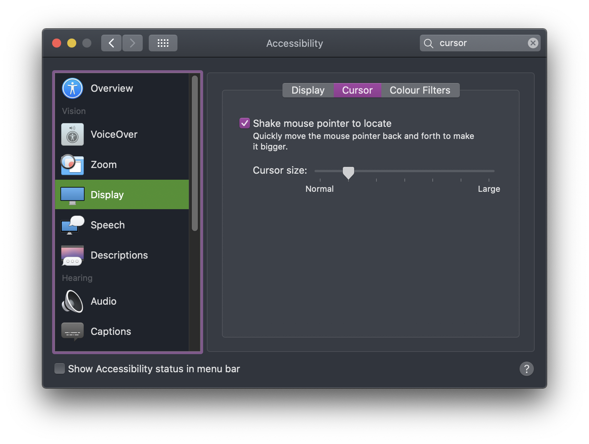The image size is (589, 444).
Task: Select the Cursor tab
Action: (357, 90)
